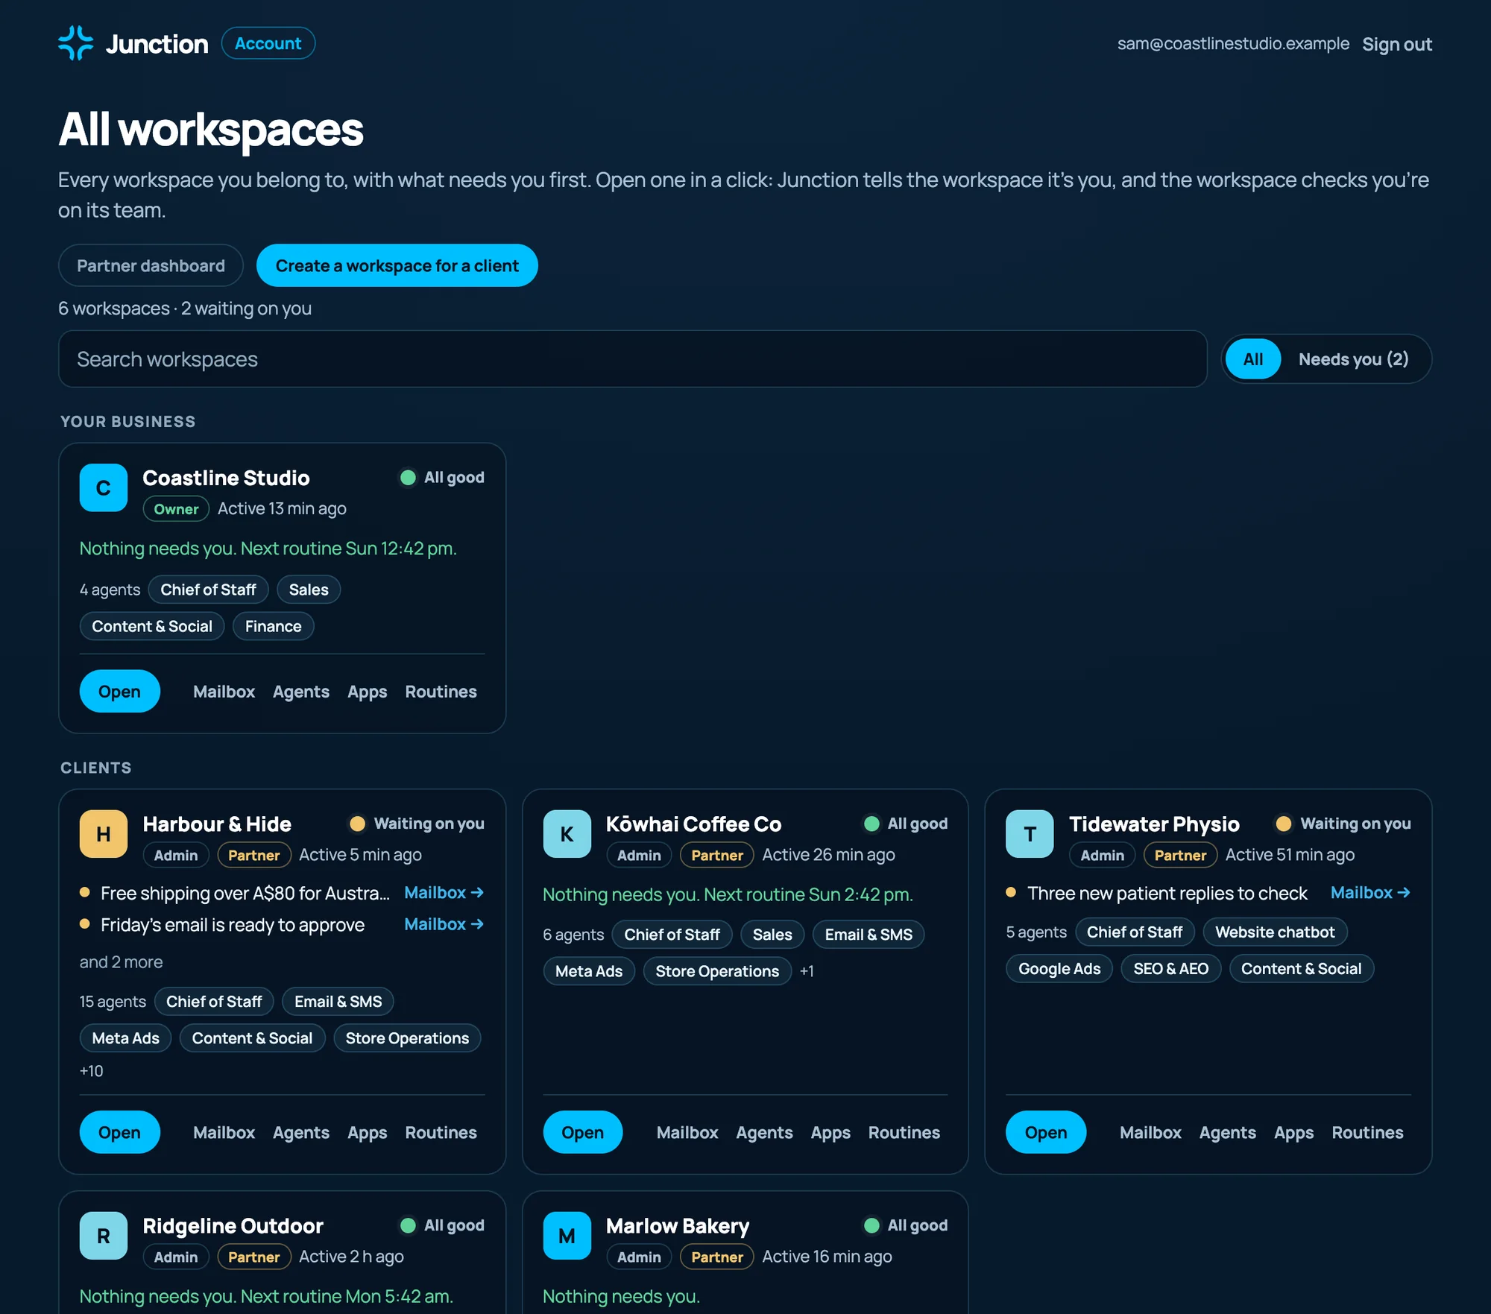Open Harbour & Hide Apps link

(367, 1132)
